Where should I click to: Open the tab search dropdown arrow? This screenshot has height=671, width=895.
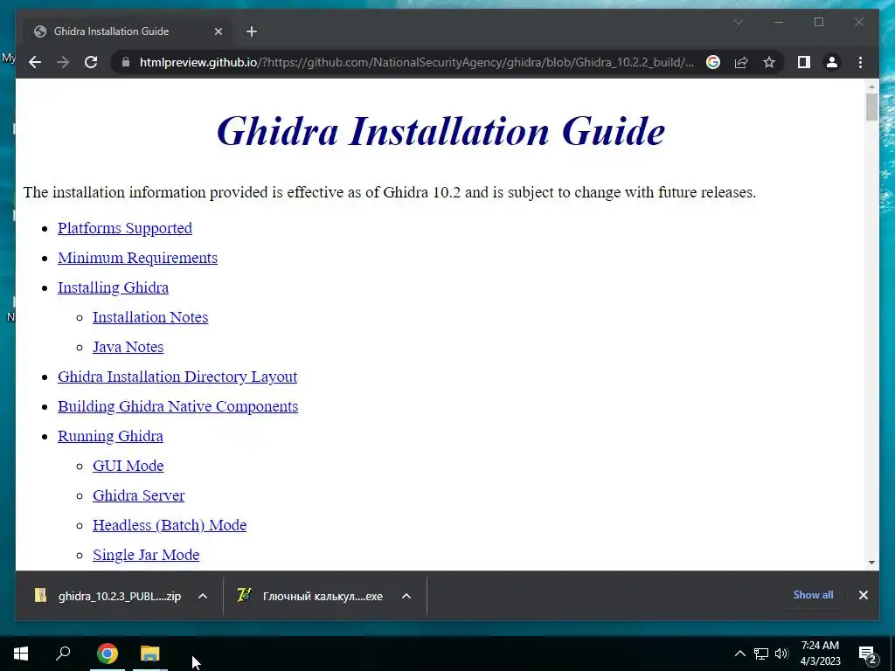click(x=738, y=22)
